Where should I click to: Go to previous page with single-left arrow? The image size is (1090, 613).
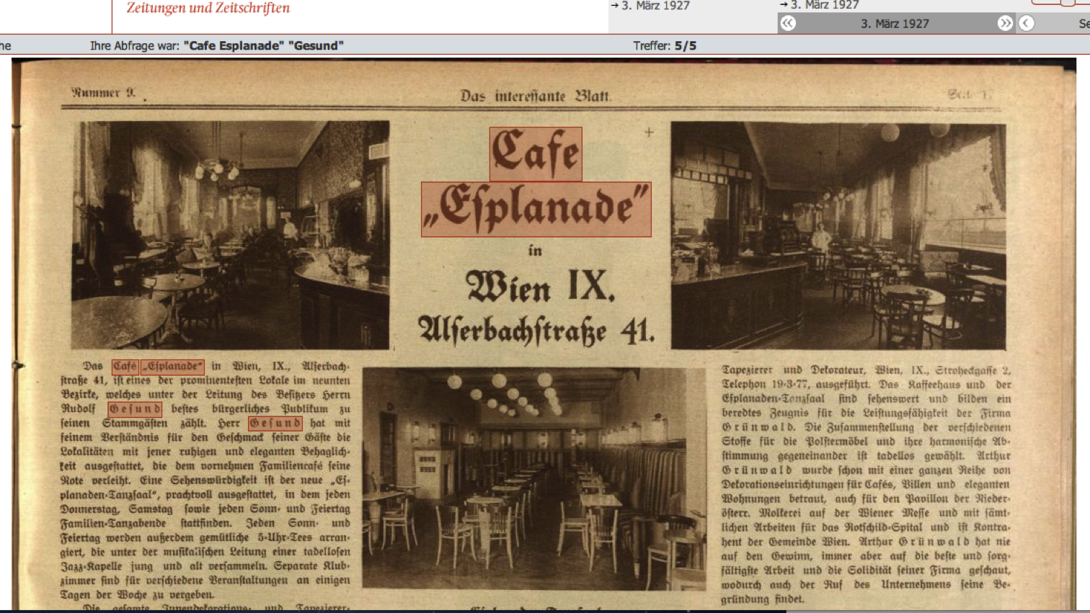click(x=1027, y=23)
